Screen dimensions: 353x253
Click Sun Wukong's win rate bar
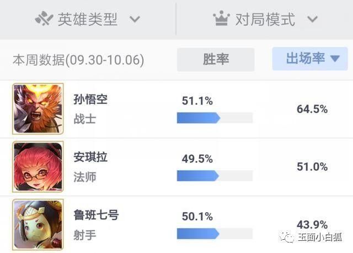click(215, 118)
